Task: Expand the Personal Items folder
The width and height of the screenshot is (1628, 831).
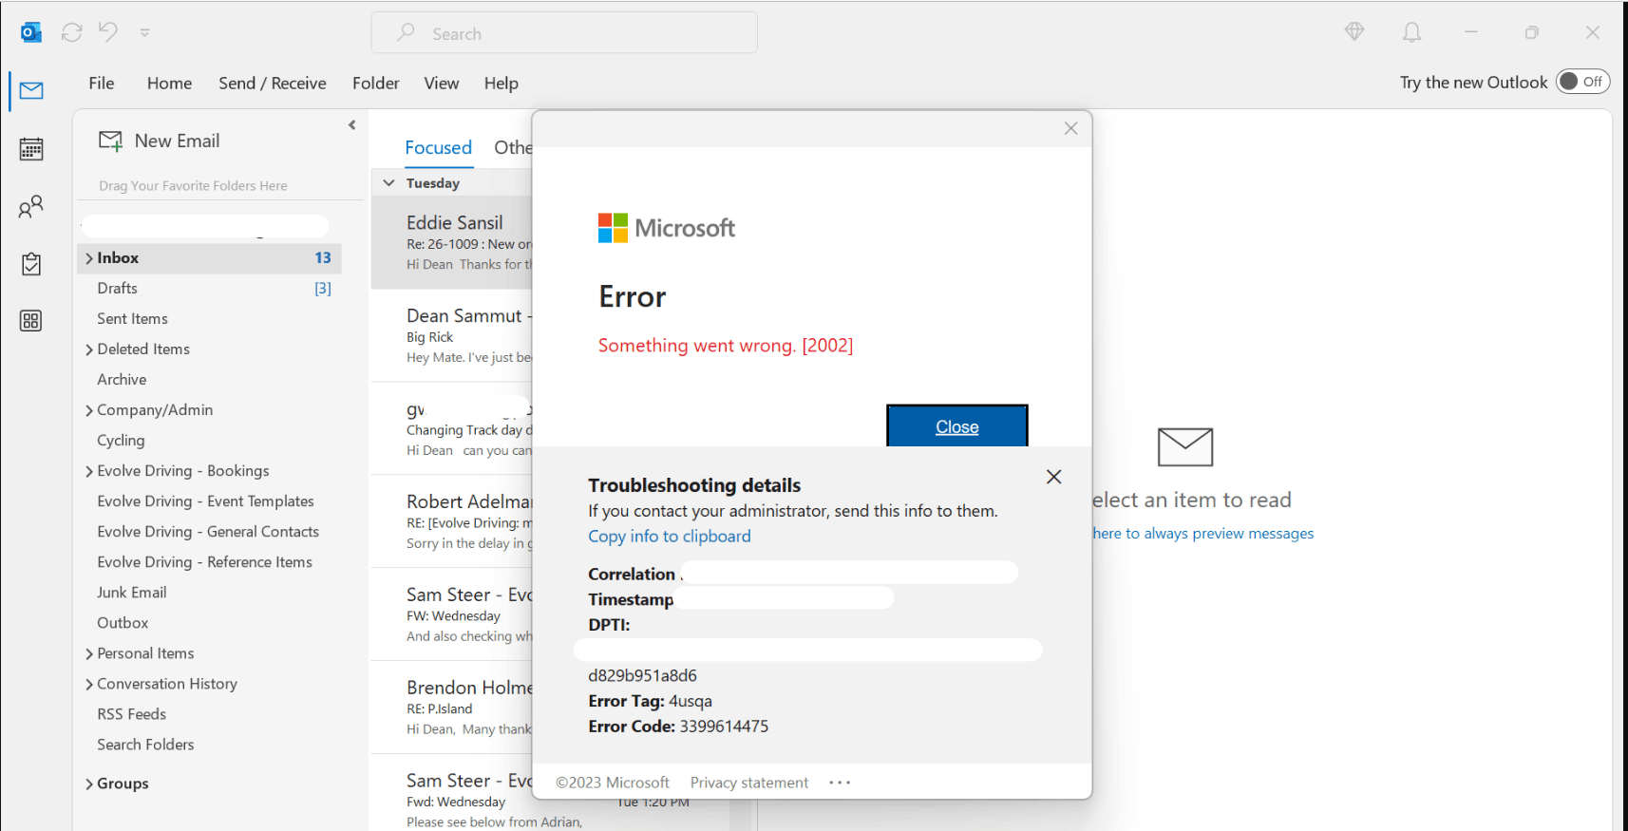Action: click(x=89, y=653)
